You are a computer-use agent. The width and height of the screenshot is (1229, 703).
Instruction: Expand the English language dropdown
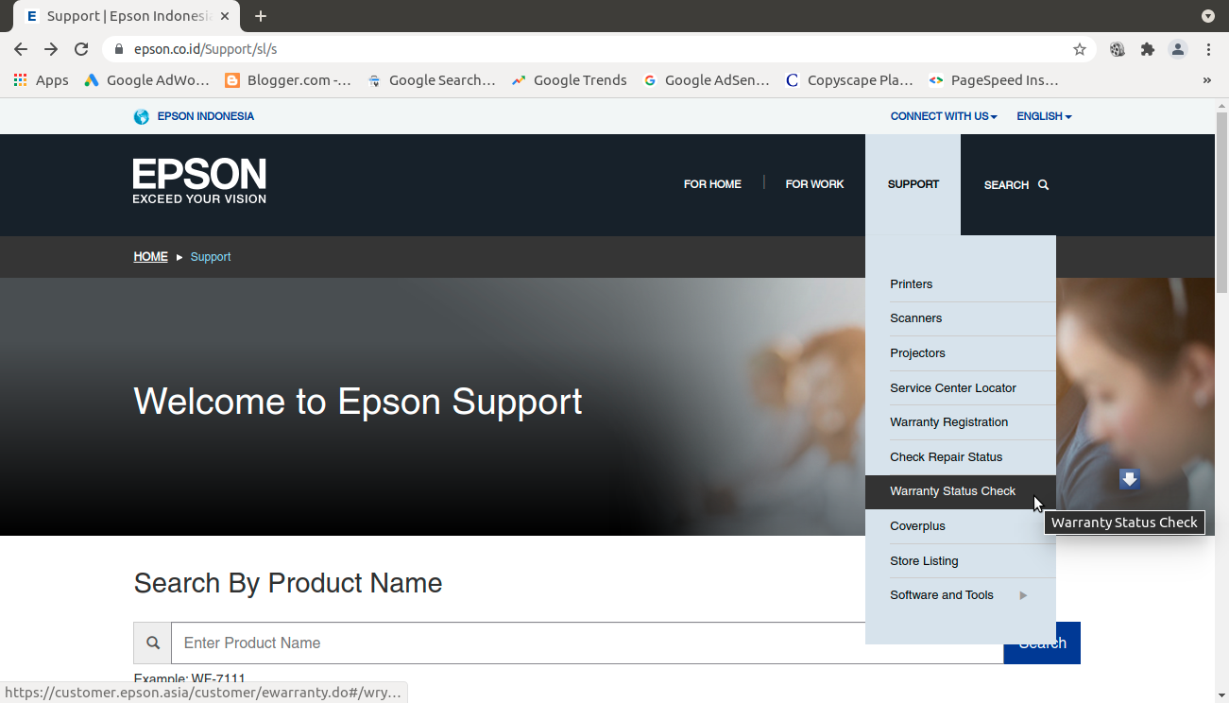click(1044, 116)
